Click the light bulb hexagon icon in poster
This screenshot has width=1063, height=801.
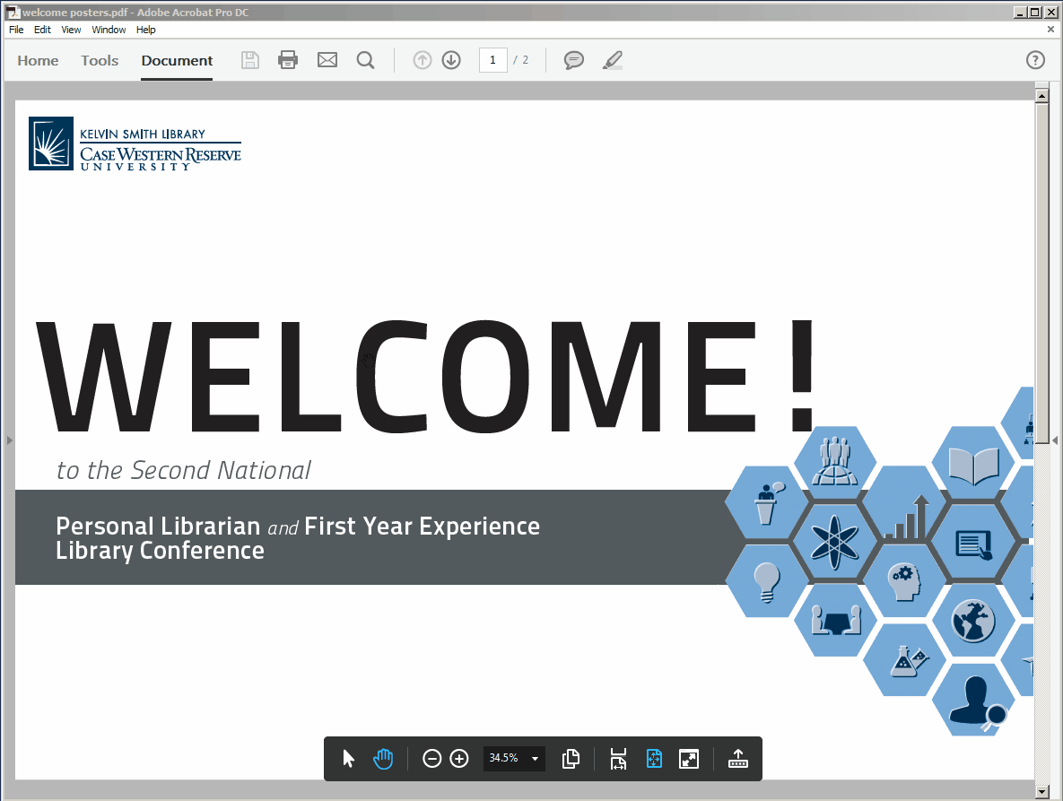(767, 582)
